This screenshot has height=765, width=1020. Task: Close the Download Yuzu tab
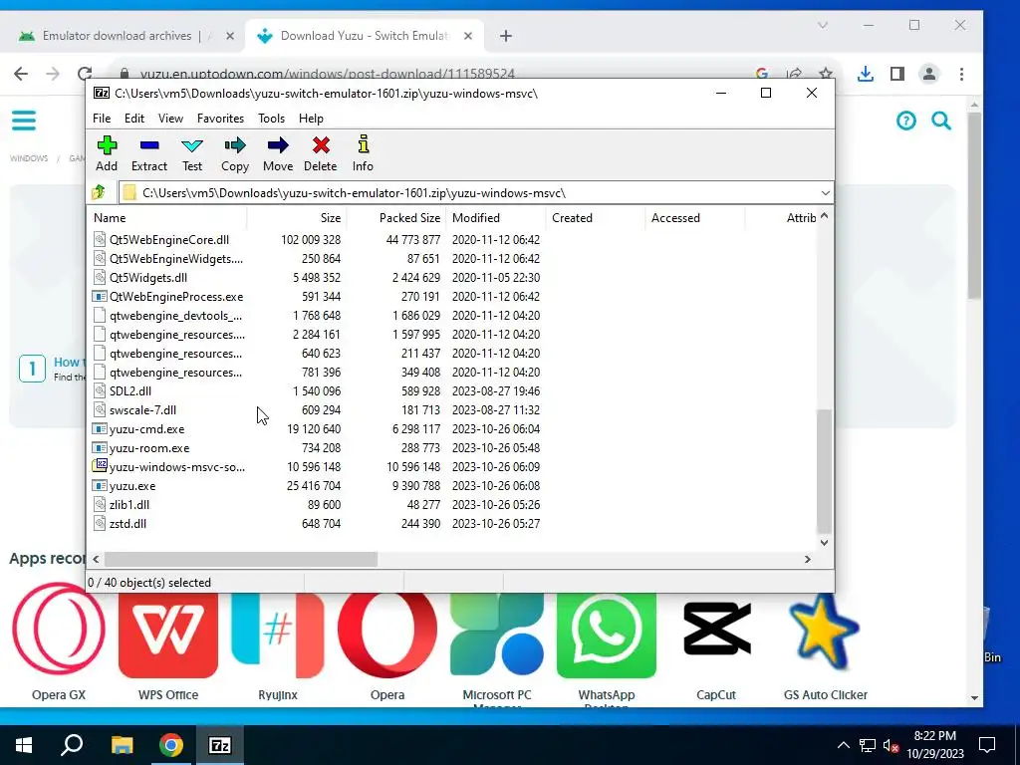point(468,36)
